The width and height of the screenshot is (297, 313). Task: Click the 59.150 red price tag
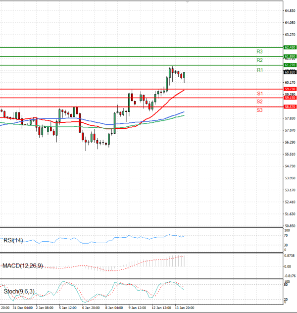click(290, 98)
